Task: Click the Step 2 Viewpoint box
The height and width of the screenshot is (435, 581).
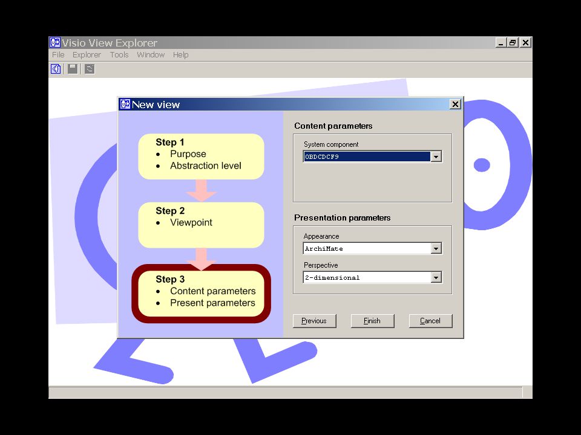Action: coord(201,225)
